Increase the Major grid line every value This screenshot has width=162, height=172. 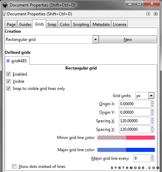coord(152,156)
